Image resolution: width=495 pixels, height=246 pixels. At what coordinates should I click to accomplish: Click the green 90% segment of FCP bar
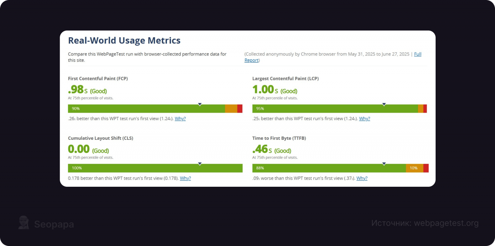click(x=146, y=109)
